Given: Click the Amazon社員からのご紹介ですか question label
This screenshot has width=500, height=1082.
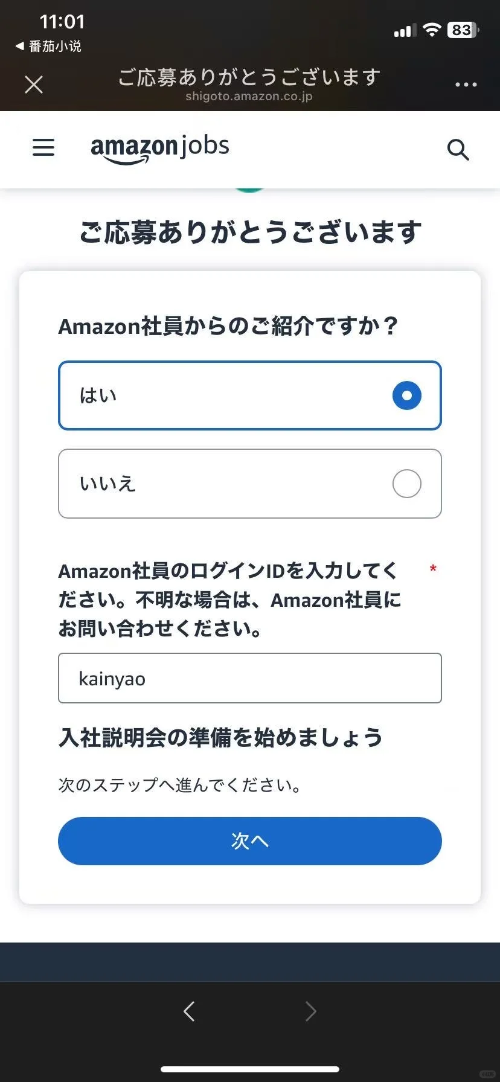Looking at the screenshot, I should [228, 326].
